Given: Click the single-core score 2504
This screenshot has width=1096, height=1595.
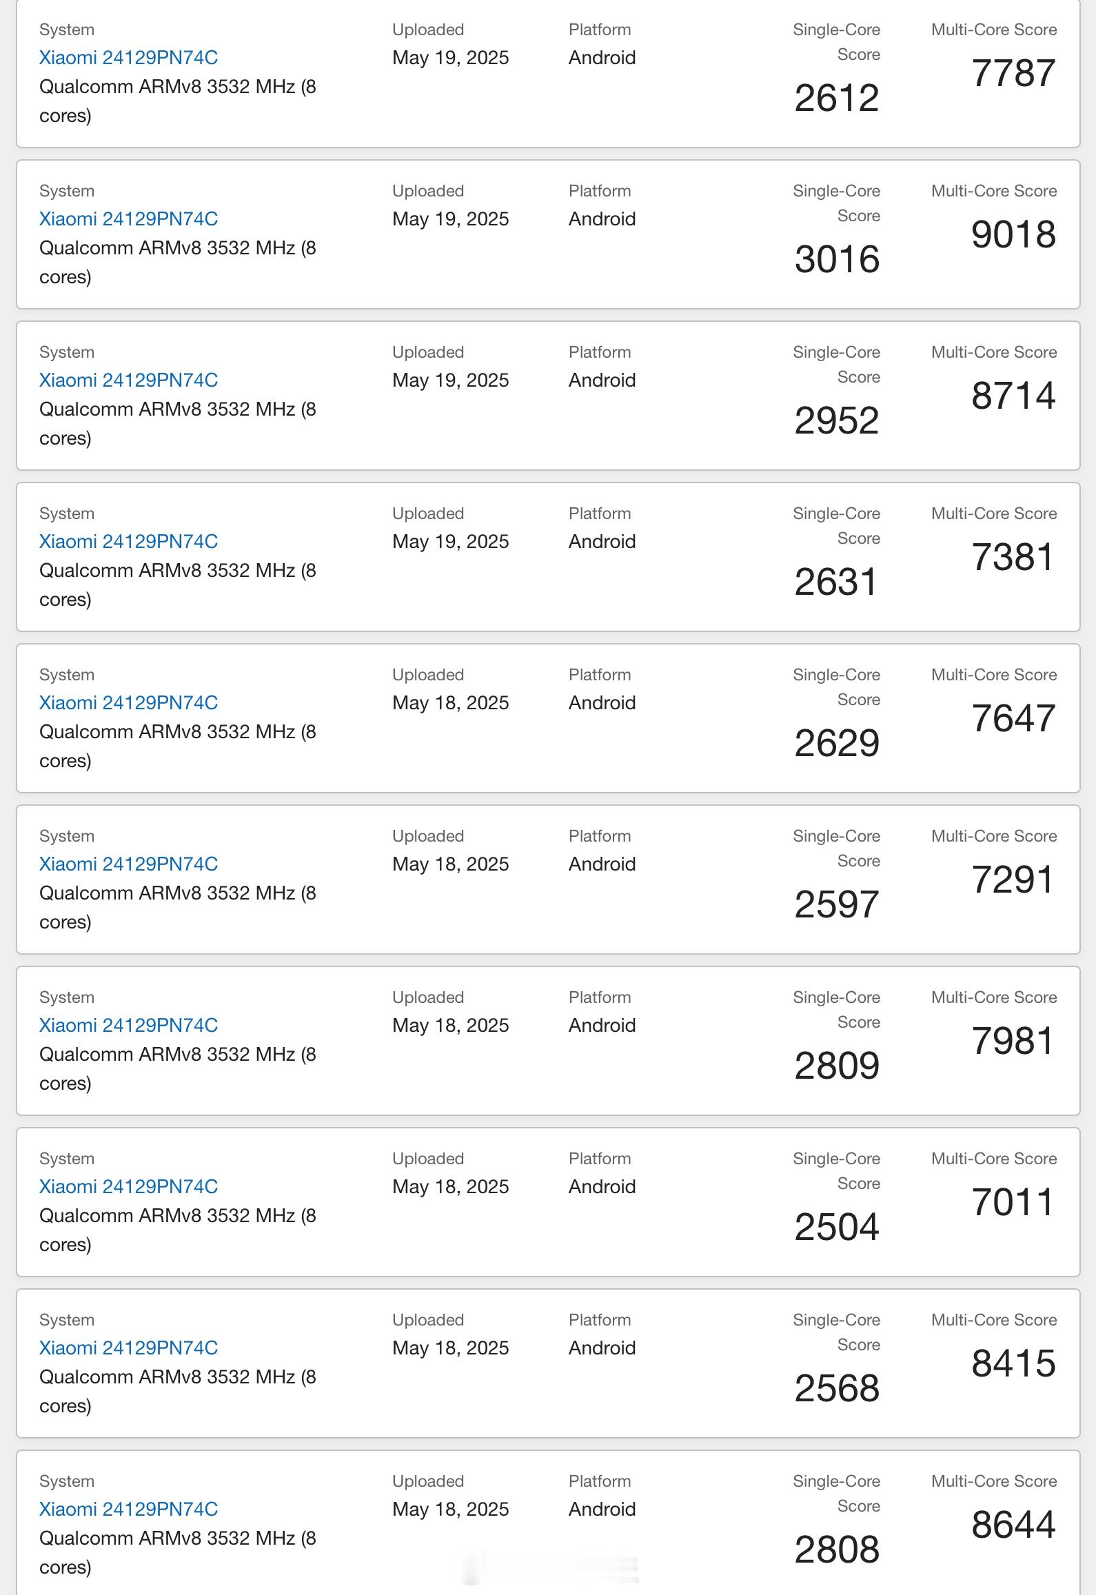Looking at the screenshot, I should click(837, 1228).
